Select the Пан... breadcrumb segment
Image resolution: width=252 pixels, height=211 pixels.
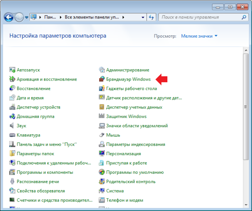pyautogui.click(x=50, y=17)
